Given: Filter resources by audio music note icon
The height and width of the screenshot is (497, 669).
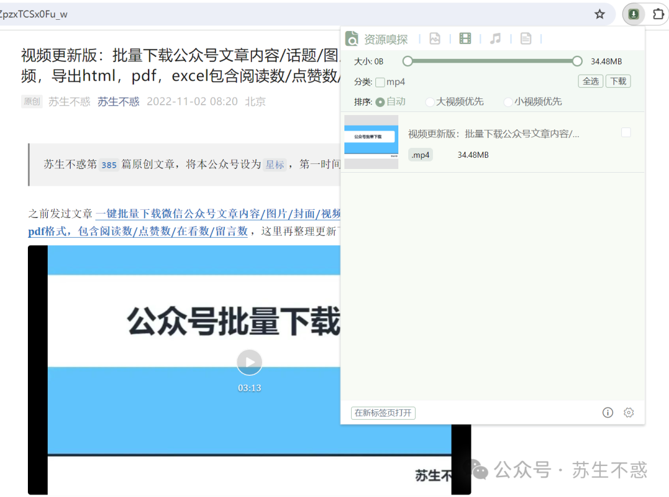Looking at the screenshot, I should point(495,39).
